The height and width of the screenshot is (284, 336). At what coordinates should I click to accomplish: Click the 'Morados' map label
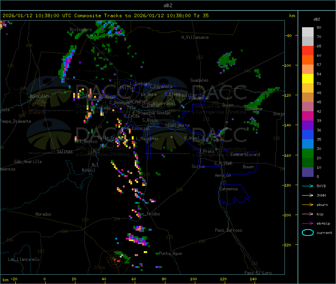(43, 214)
